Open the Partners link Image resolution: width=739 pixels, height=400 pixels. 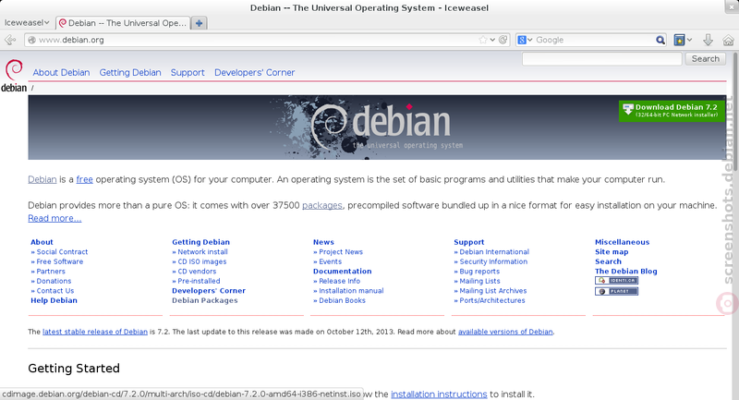[x=51, y=272]
